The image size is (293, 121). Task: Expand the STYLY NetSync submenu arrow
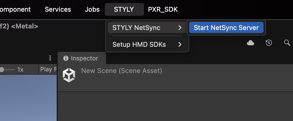(x=180, y=28)
